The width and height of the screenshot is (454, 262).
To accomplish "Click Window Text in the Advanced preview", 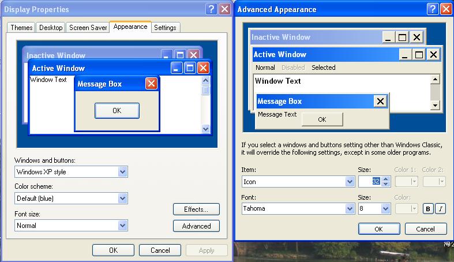I will tap(277, 81).
